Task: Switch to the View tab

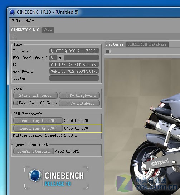Action: pos(48,30)
